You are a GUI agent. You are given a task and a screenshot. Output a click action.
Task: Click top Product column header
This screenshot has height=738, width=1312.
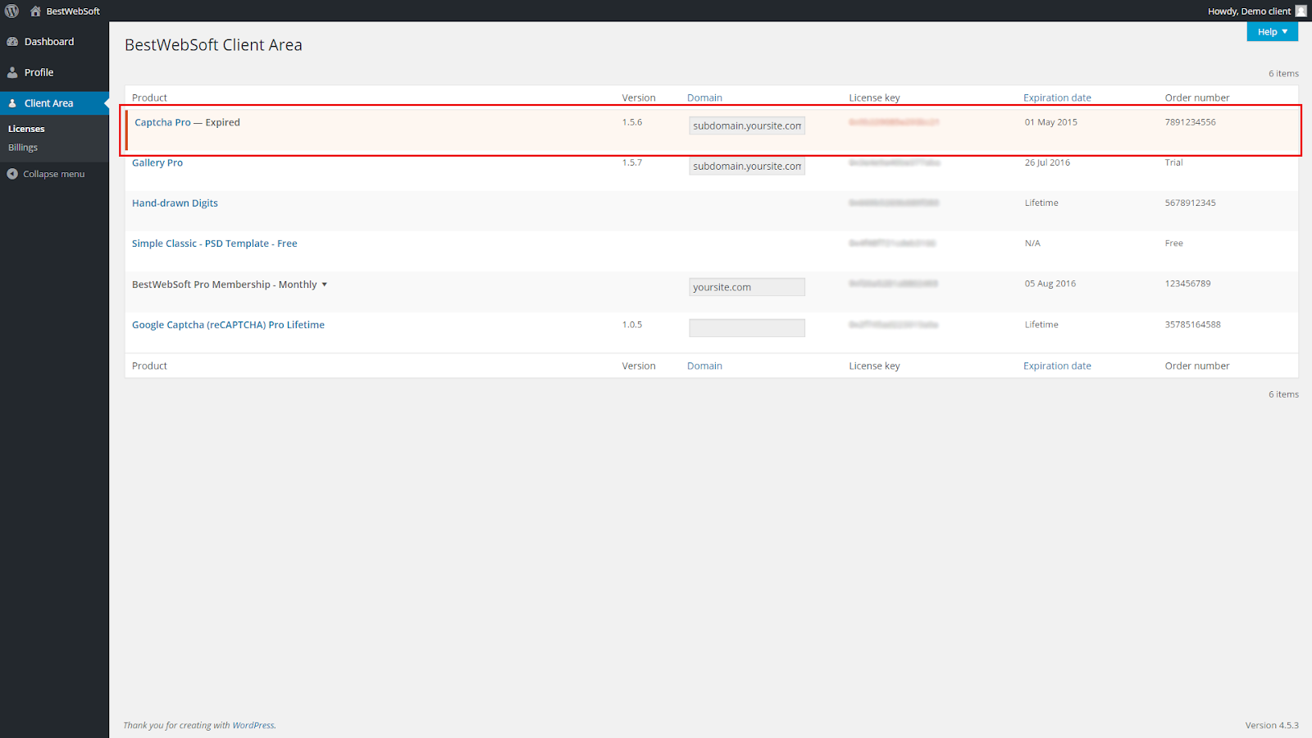coord(149,98)
